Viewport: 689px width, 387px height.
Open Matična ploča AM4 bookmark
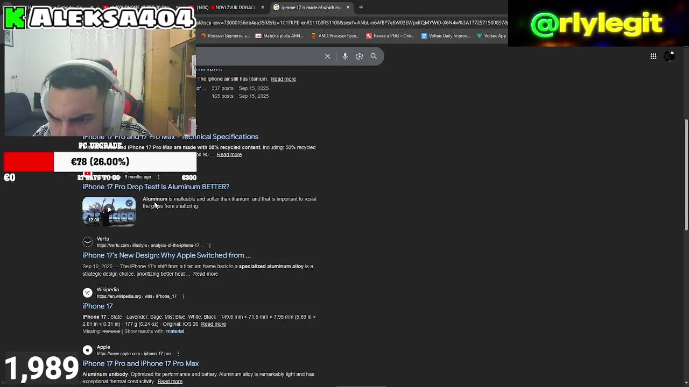(x=279, y=36)
